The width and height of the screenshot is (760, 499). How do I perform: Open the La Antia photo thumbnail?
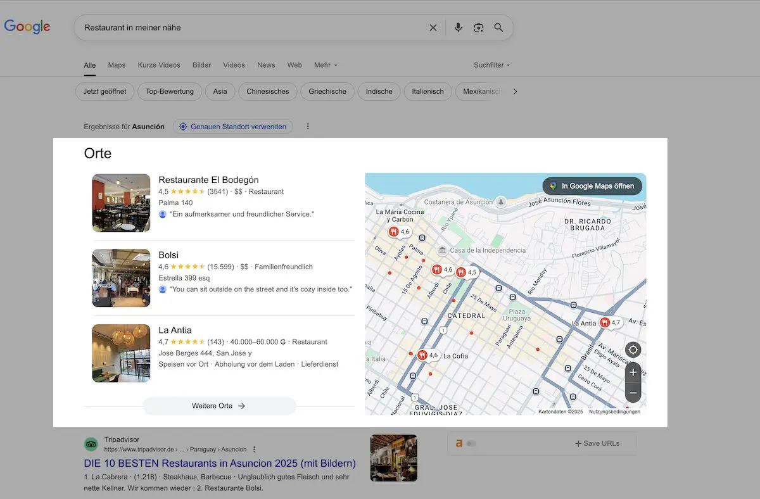coord(121,353)
